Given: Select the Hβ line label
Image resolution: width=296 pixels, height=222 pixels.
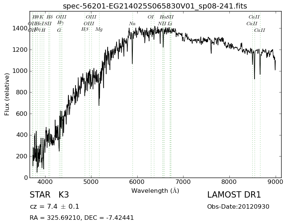Looking at the screenshot, I should tap(85, 30).
